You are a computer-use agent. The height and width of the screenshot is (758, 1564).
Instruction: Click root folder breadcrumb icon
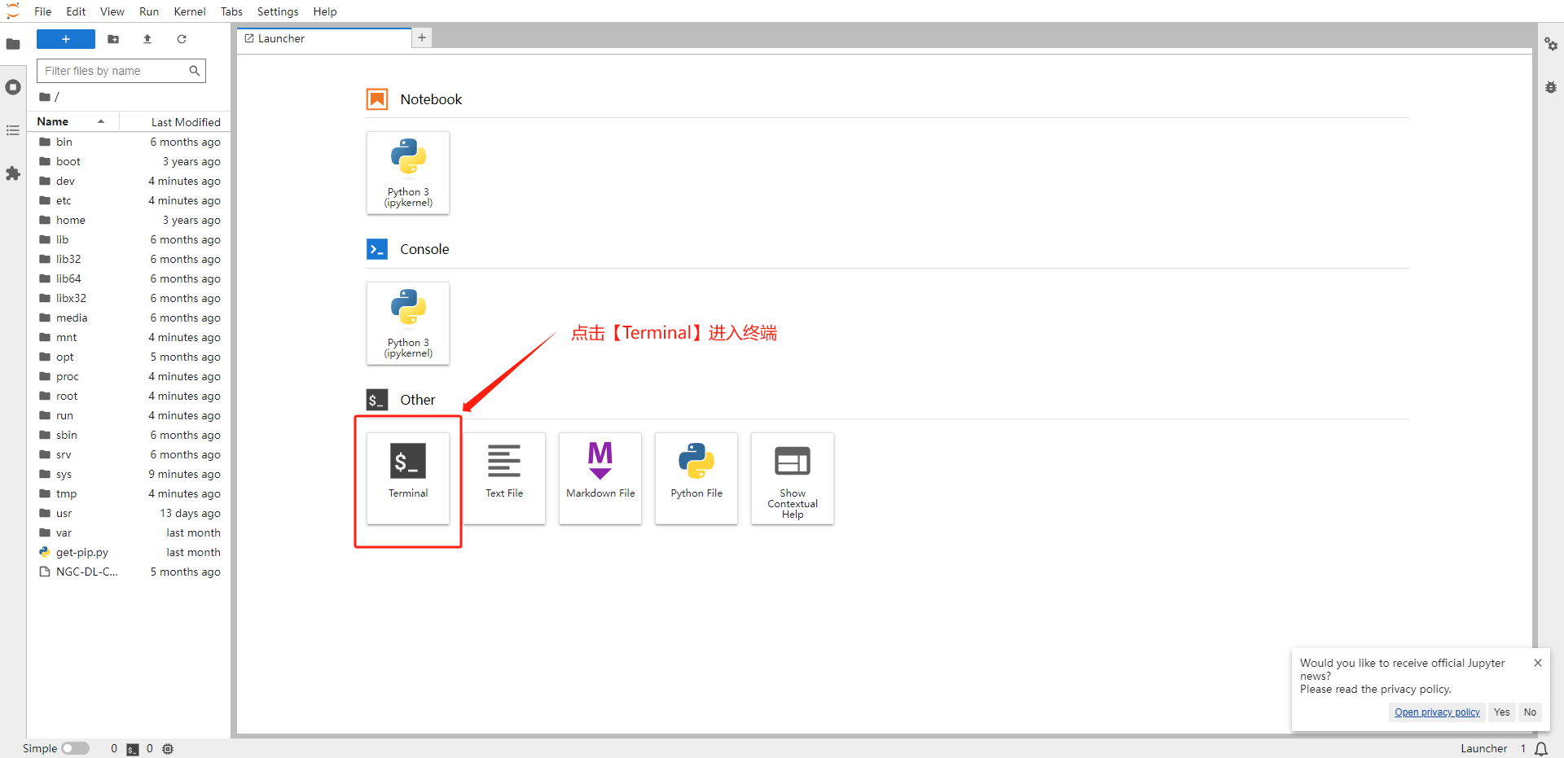[45, 97]
